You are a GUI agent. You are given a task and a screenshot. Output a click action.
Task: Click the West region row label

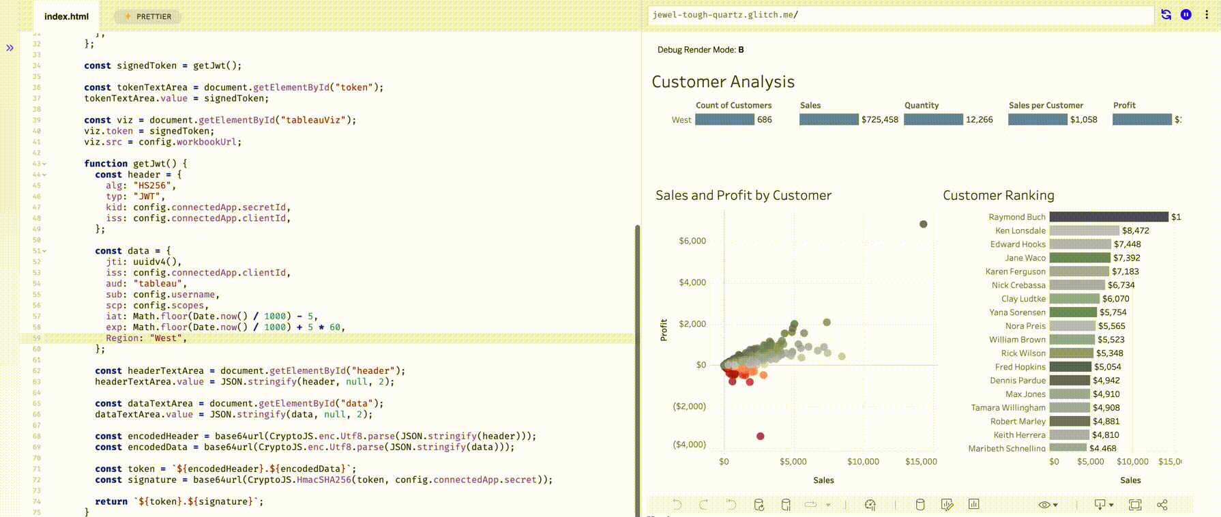click(x=681, y=120)
